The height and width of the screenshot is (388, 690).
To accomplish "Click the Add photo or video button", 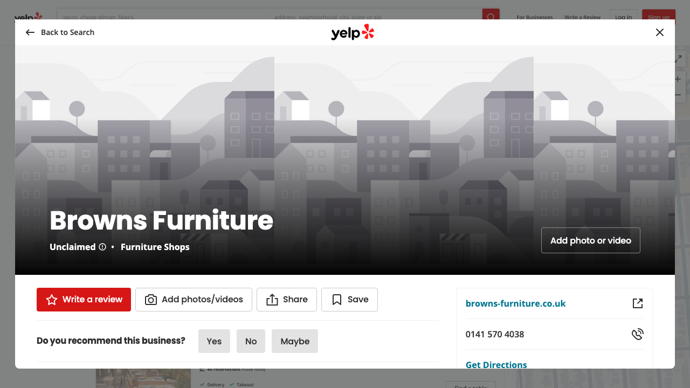I will pyautogui.click(x=590, y=240).
